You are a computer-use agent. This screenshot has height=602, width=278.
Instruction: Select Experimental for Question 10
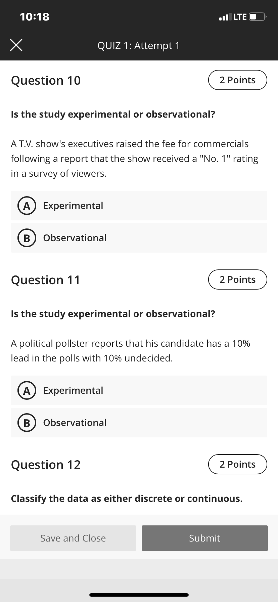[x=139, y=206]
